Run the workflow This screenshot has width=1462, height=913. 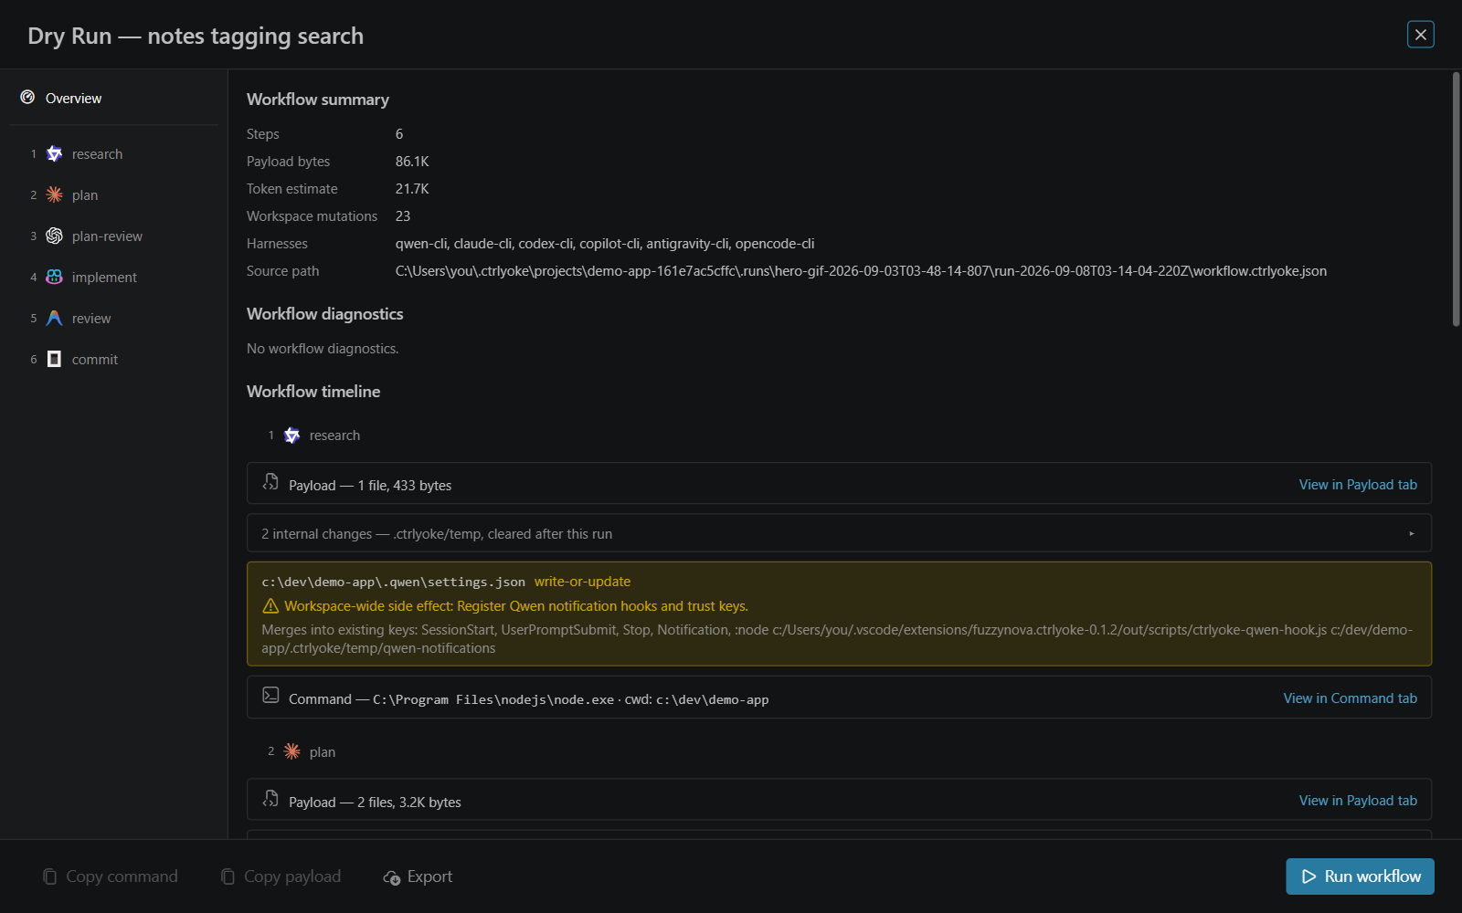point(1360,876)
